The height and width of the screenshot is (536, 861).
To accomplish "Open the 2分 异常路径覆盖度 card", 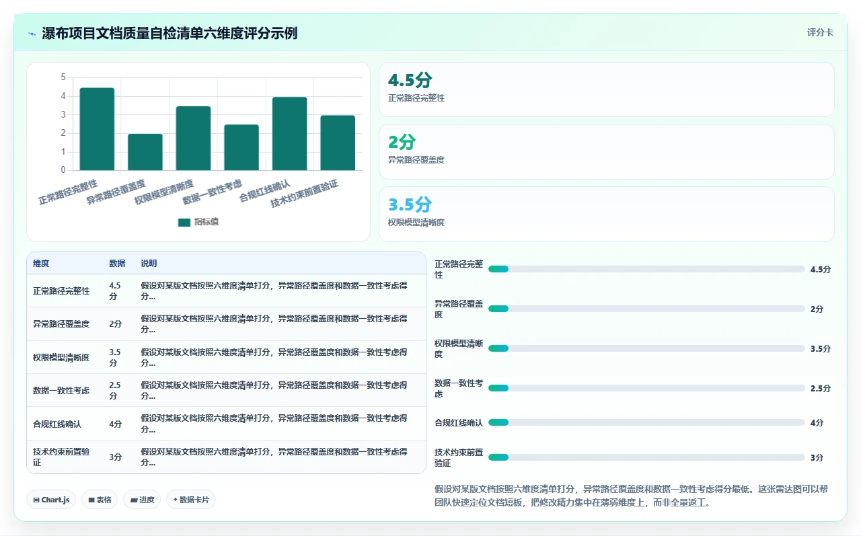I will 606,151.
